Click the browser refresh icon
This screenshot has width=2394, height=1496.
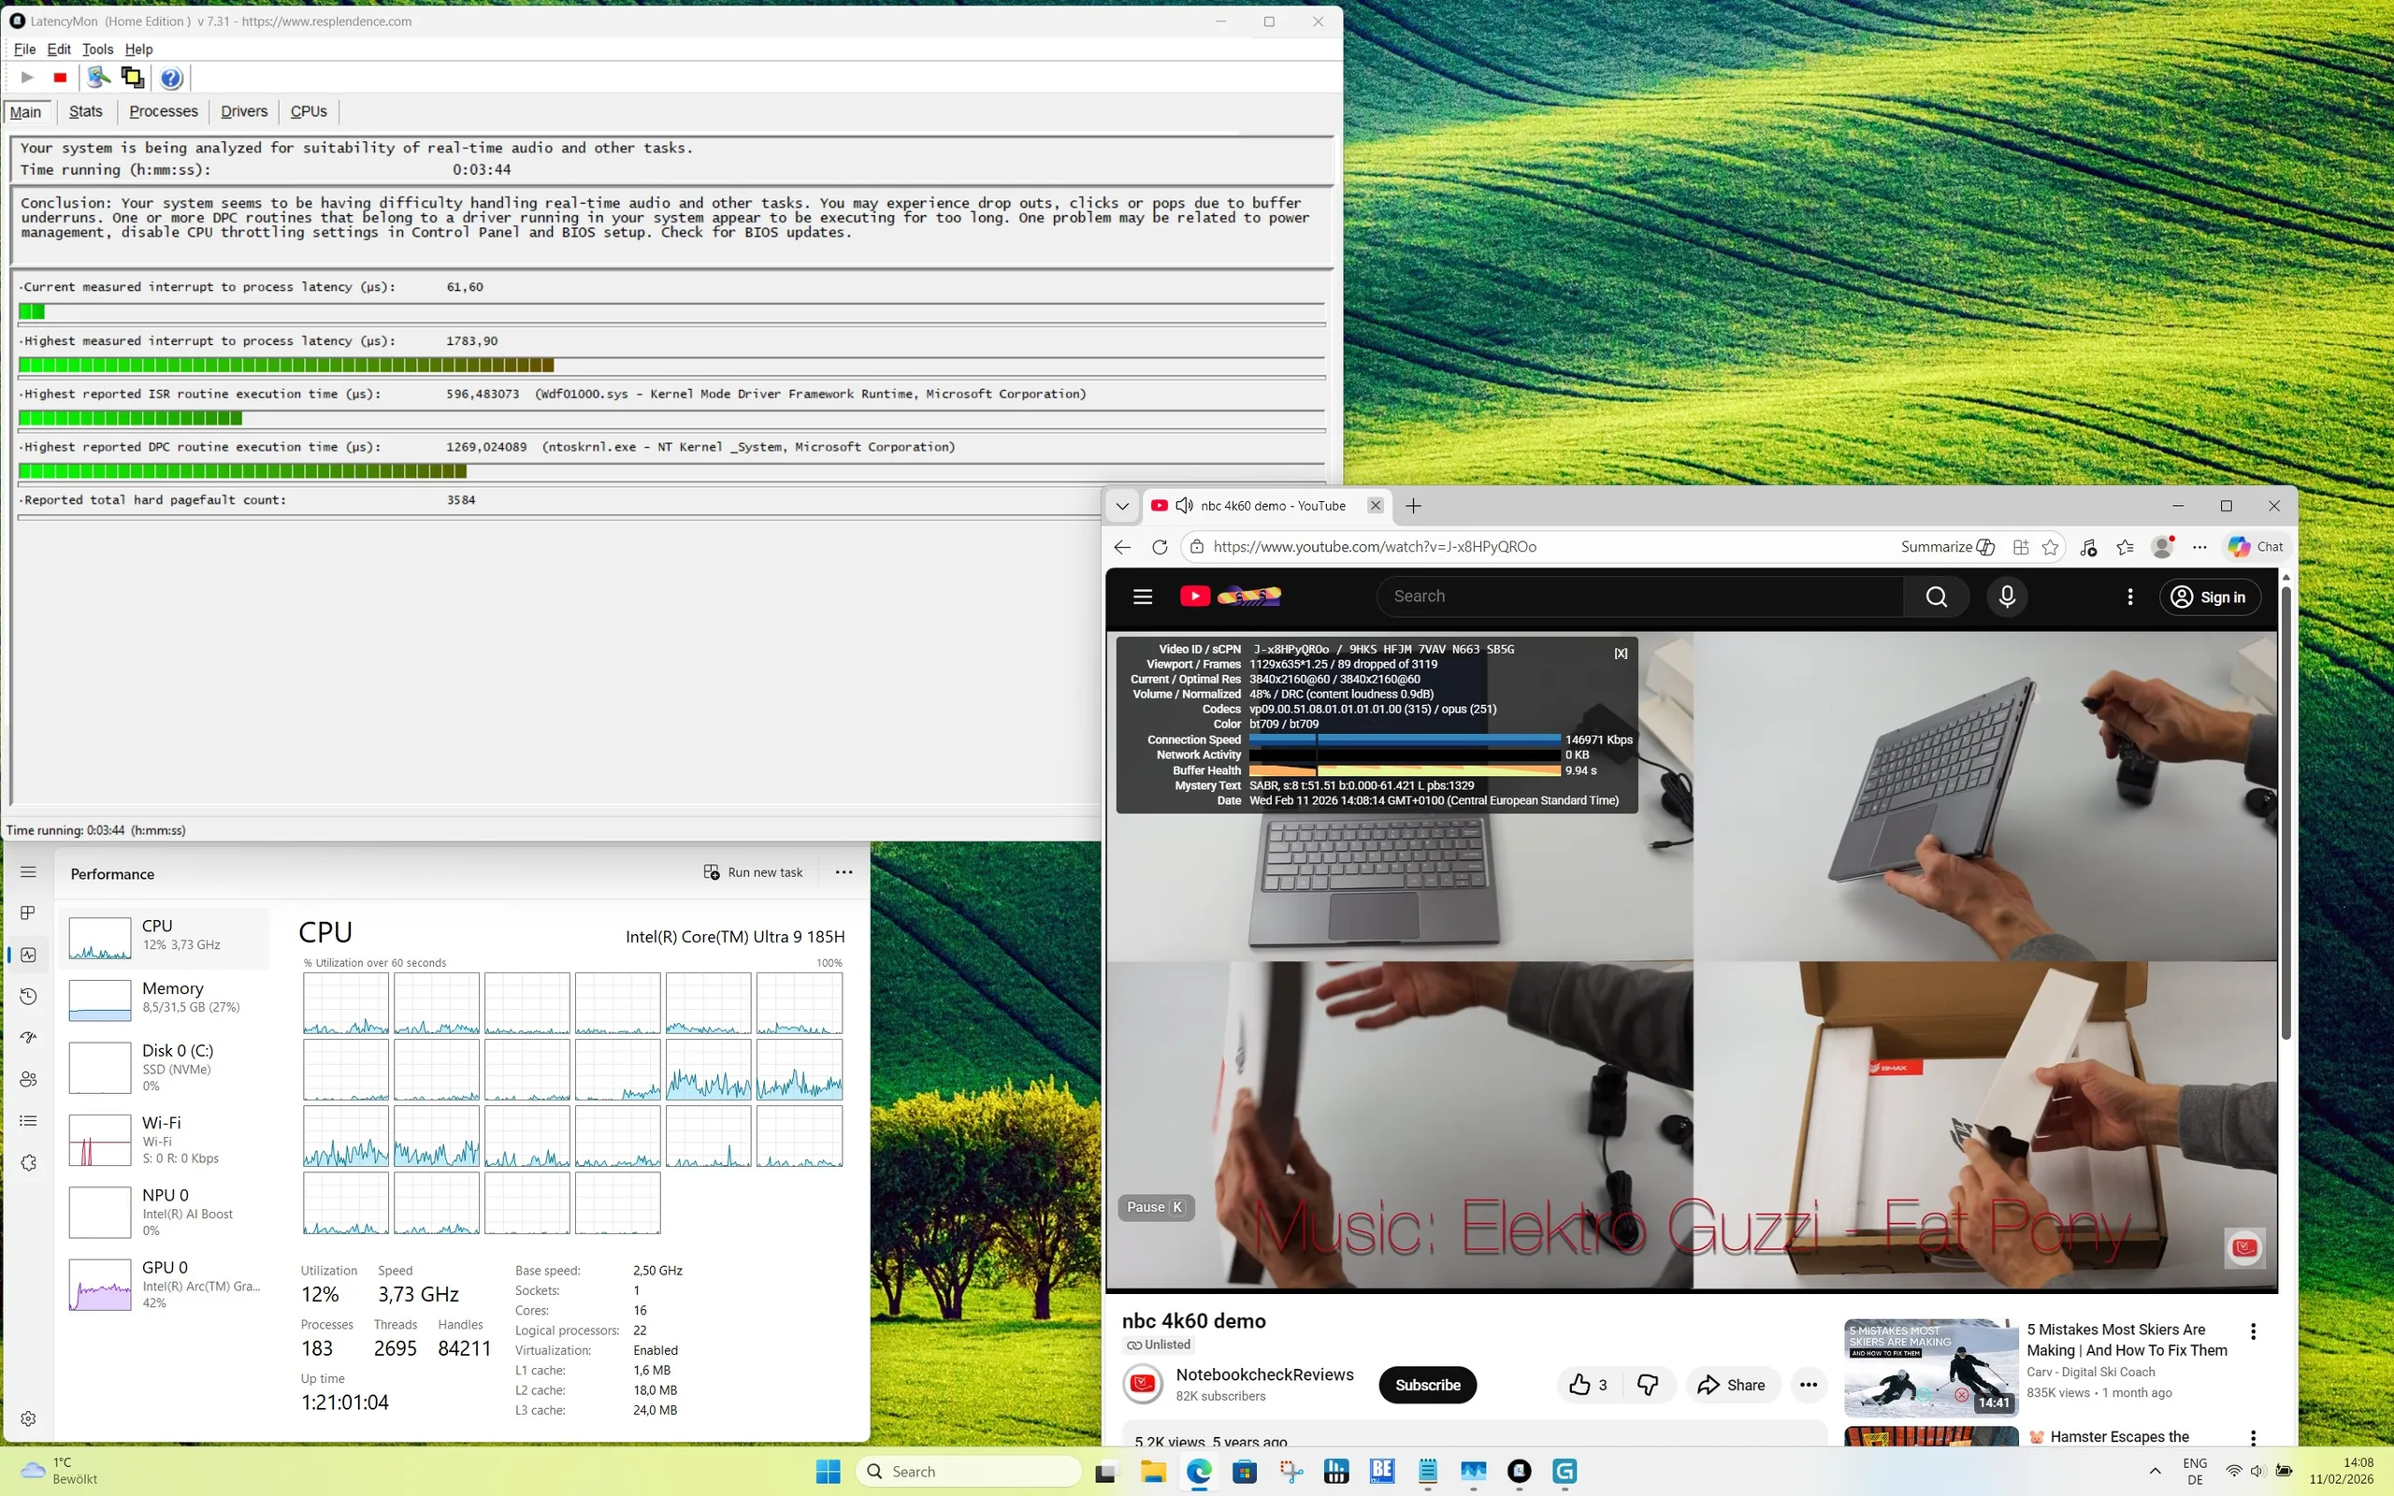1160,547
